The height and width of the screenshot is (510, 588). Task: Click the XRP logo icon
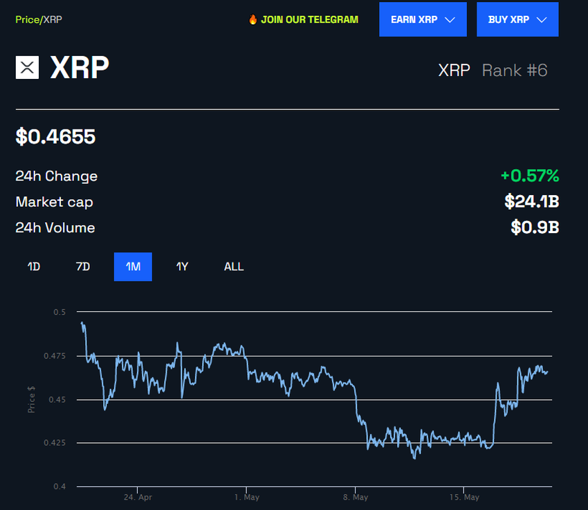tap(27, 67)
